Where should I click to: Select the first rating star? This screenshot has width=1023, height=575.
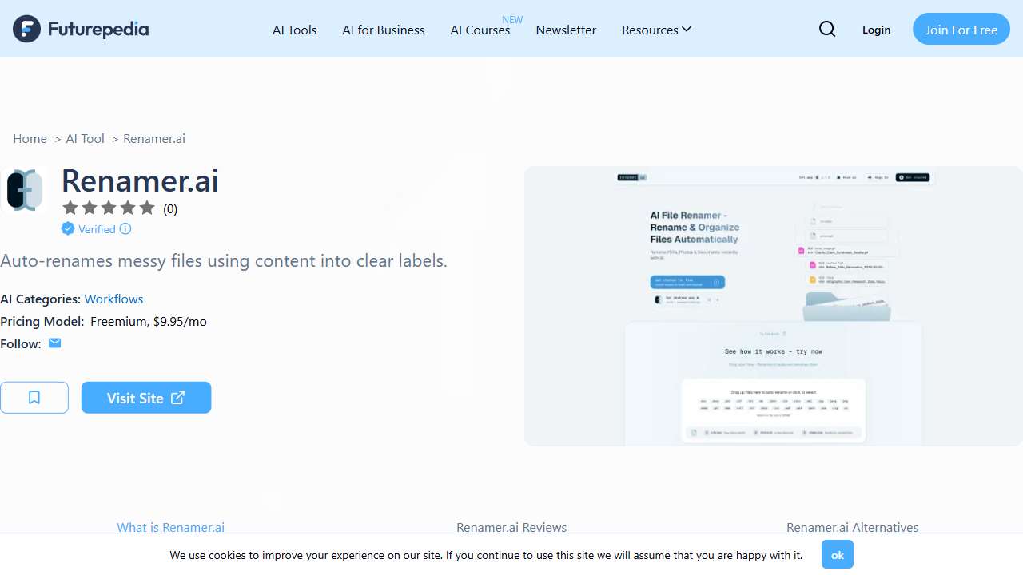tap(70, 208)
